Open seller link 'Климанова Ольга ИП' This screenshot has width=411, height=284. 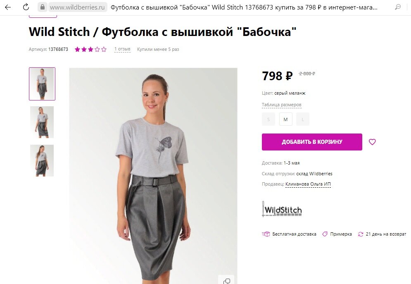point(308,184)
